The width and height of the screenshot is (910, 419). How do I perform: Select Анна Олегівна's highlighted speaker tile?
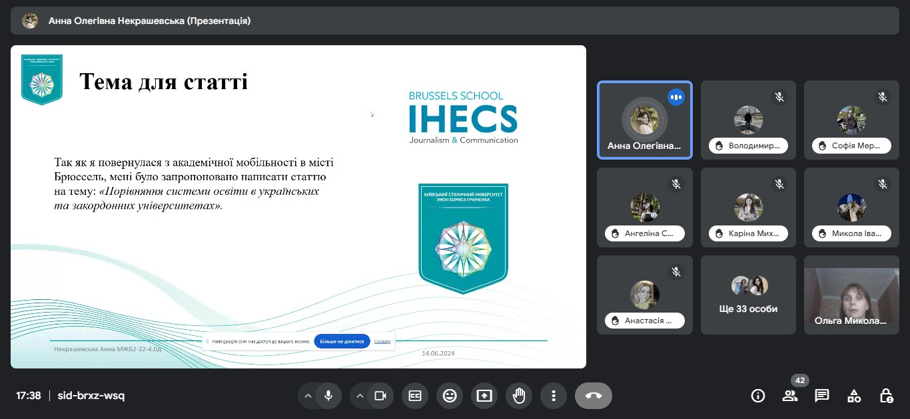click(644, 120)
